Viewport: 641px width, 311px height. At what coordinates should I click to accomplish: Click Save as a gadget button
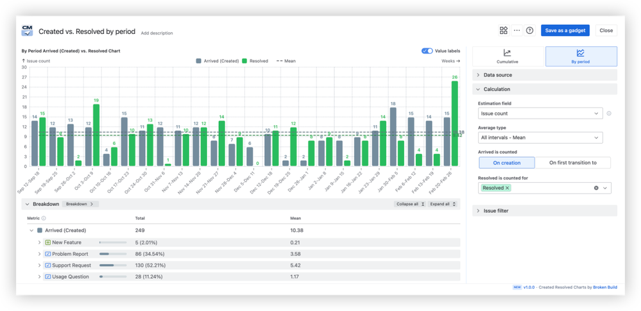565,30
